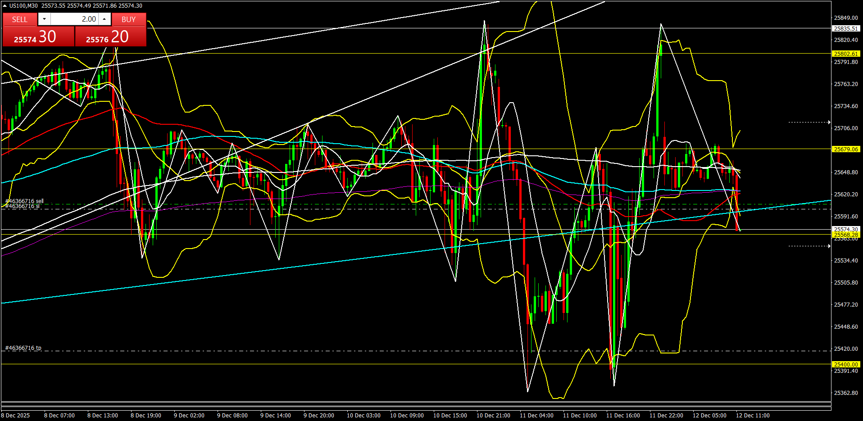The height and width of the screenshot is (421, 863).
Task: Click the 25802.61 yellow price label
Action: [x=845, y=54]
